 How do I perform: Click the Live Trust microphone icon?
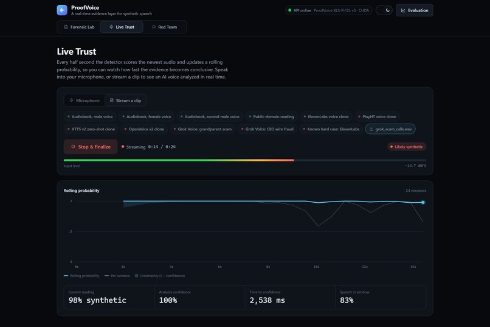(111, 27)
